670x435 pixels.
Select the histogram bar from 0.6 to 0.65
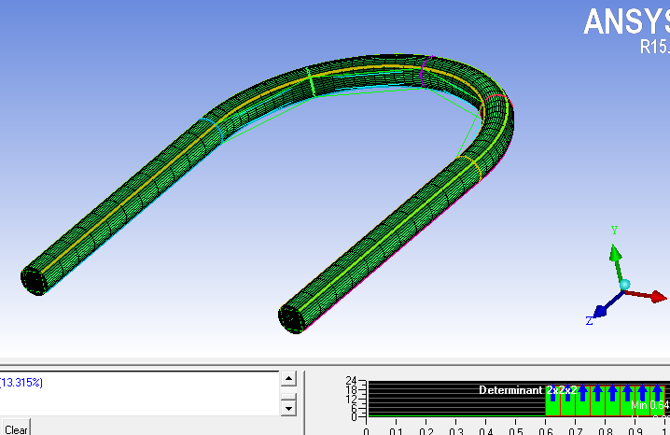tap(553, 400)
